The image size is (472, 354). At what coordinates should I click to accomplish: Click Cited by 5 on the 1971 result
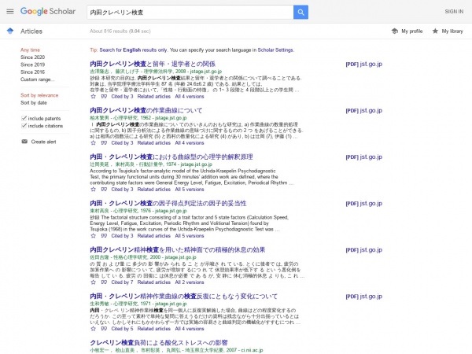pos(122,329)
